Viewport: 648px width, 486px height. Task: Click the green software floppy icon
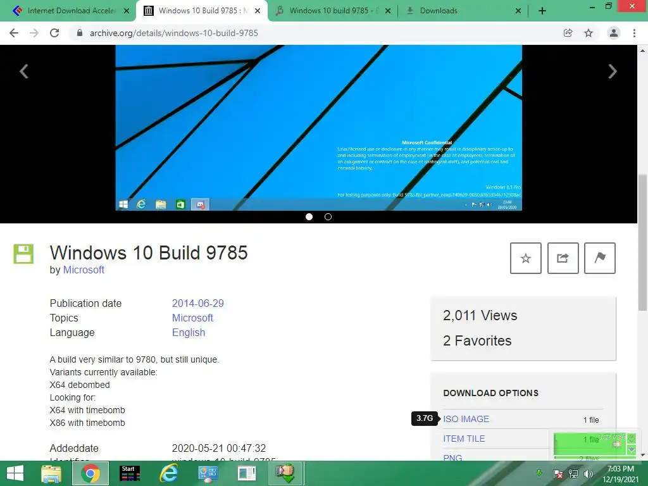23,254
